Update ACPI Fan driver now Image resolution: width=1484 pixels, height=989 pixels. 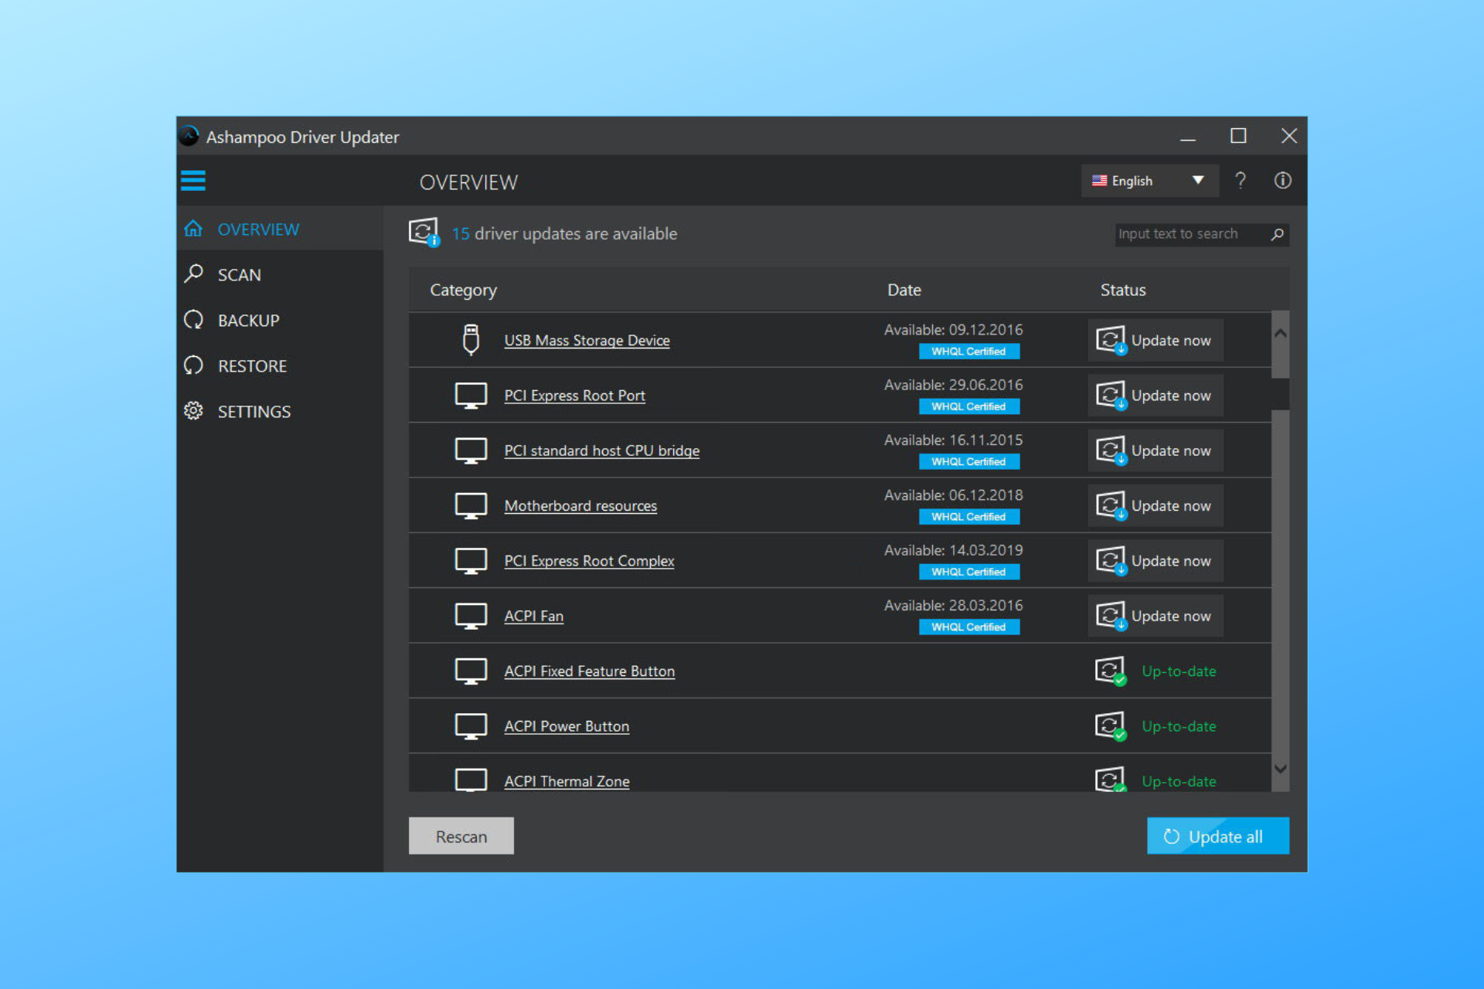point(1156,616)
